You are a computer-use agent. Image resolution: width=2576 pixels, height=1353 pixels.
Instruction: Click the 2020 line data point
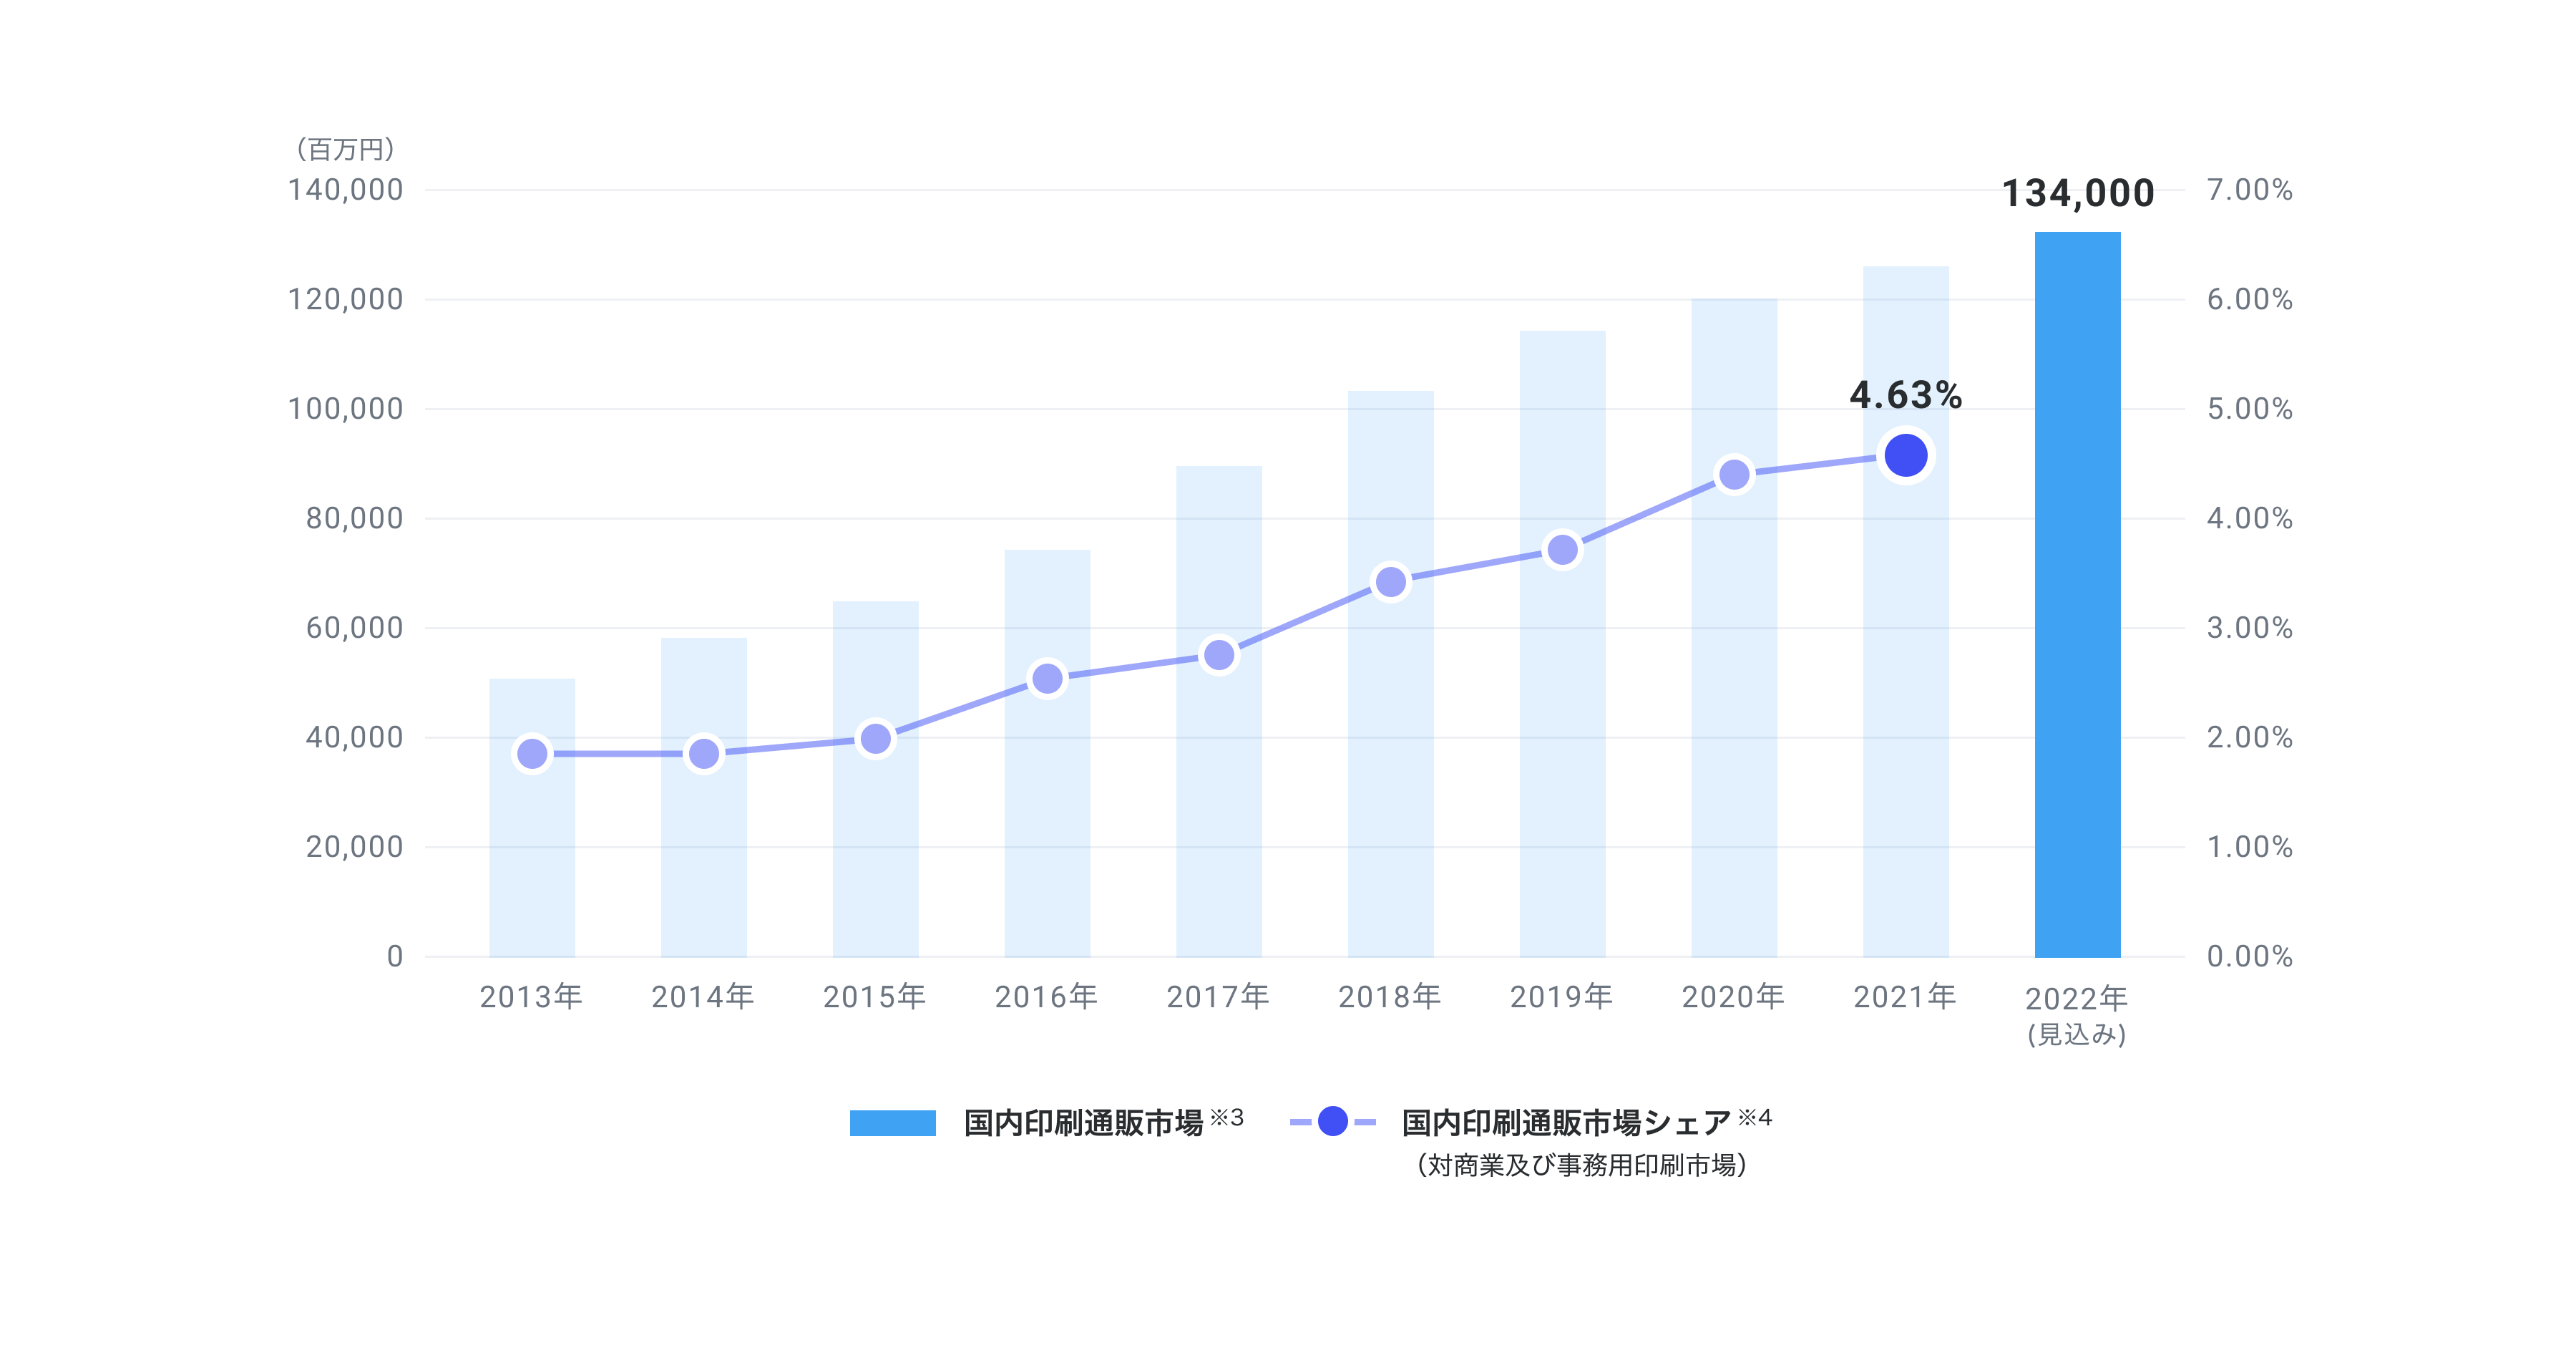(1734, 475)
